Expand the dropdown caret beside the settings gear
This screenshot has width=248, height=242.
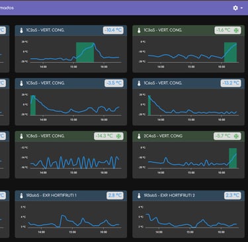241,8
